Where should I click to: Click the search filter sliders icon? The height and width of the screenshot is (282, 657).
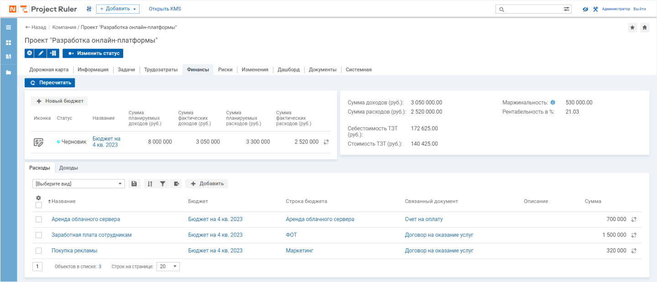click(x=567, y=9)
